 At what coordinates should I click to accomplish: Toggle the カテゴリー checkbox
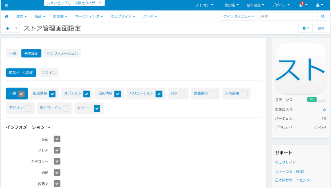click(57, 161)
